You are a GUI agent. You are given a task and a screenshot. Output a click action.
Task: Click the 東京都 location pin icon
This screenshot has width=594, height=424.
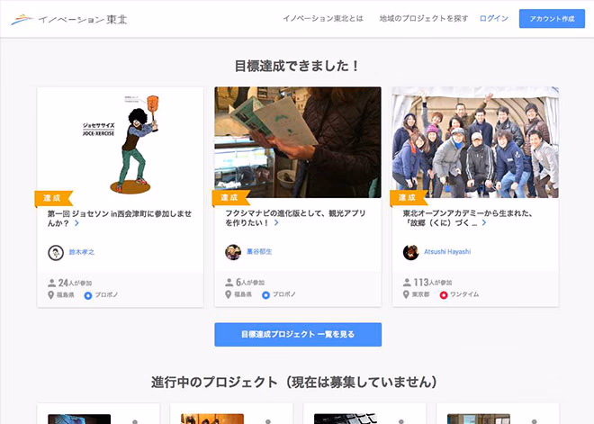point(407,294)
